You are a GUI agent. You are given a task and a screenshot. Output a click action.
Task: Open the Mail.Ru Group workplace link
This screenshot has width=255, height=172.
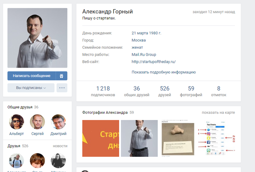pos(144,55)
